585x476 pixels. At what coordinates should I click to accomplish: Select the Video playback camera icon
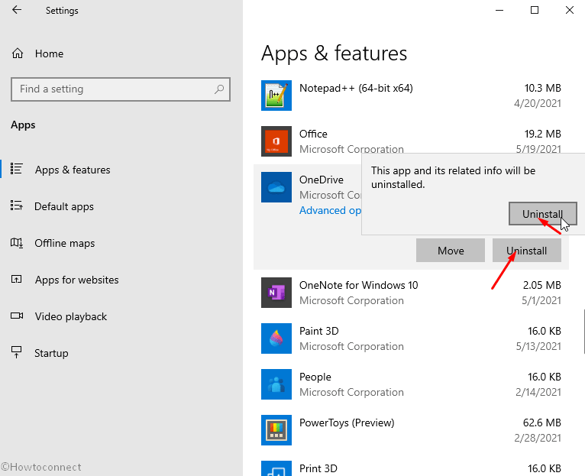(16, 316)
